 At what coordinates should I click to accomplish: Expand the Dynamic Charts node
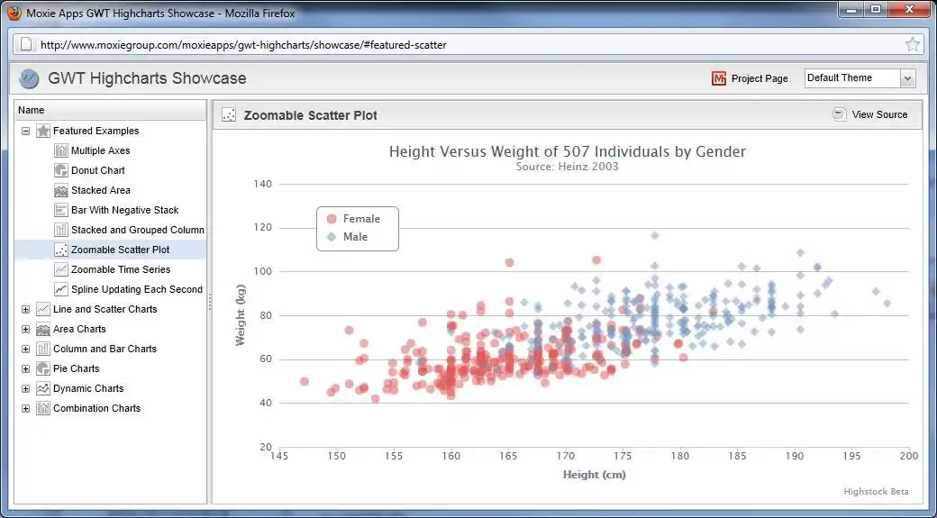click(x=26, y=388)
